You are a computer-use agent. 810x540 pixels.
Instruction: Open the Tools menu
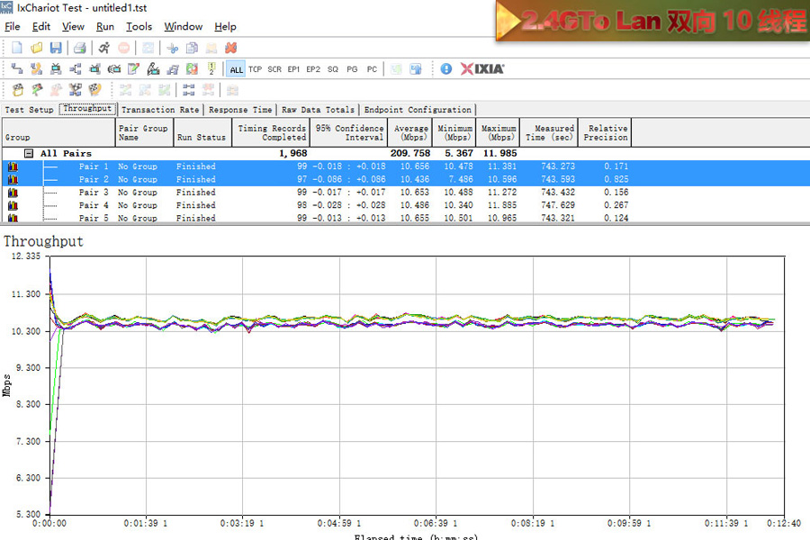(139, 27)
